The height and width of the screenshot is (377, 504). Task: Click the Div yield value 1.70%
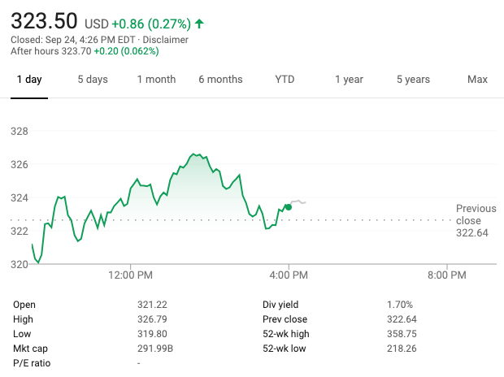[399, 305]
